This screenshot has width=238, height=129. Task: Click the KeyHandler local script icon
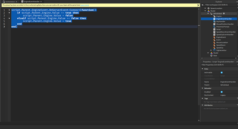pos(214,21)
